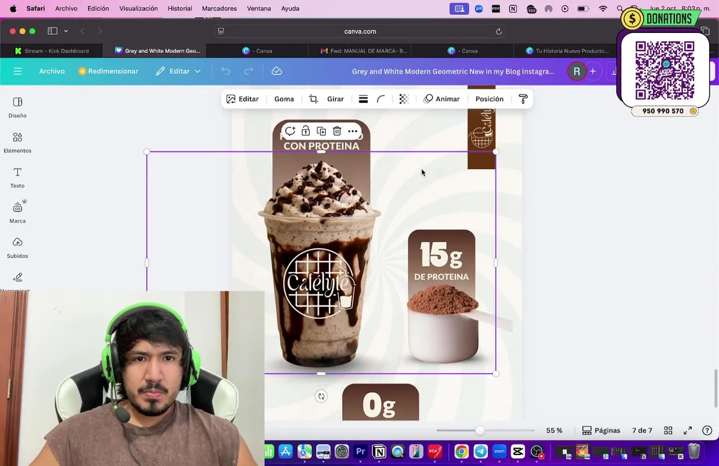Lock the selected image
Screen dimensions: 719x466
(305, 131)
